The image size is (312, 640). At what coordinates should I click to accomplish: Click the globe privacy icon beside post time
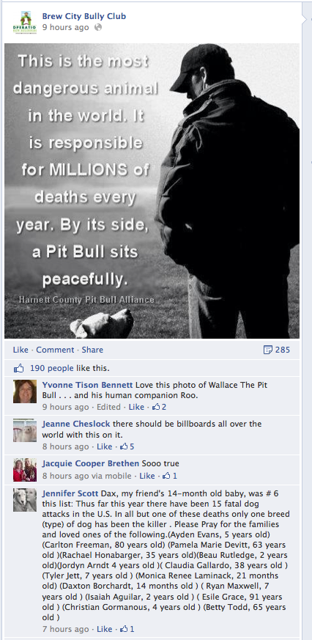98,28
